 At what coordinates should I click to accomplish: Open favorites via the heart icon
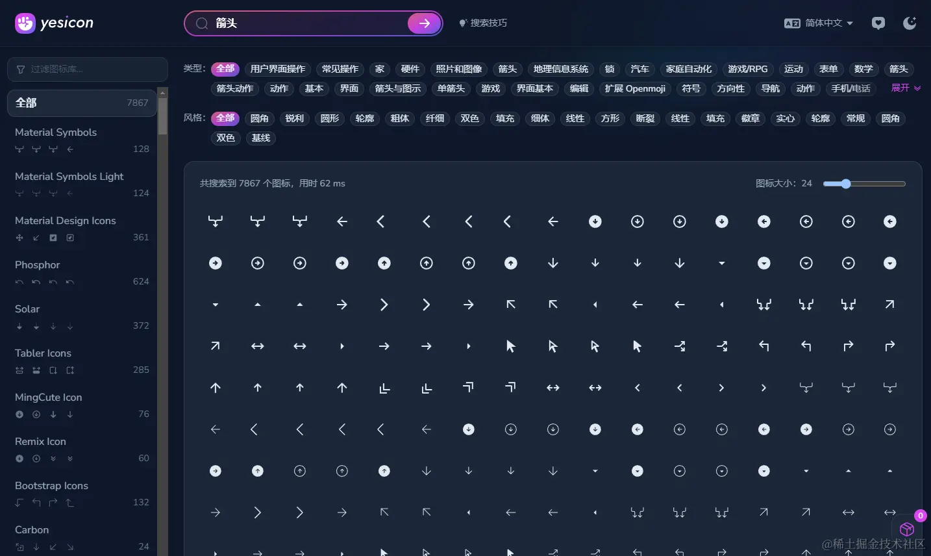(878, 23)
